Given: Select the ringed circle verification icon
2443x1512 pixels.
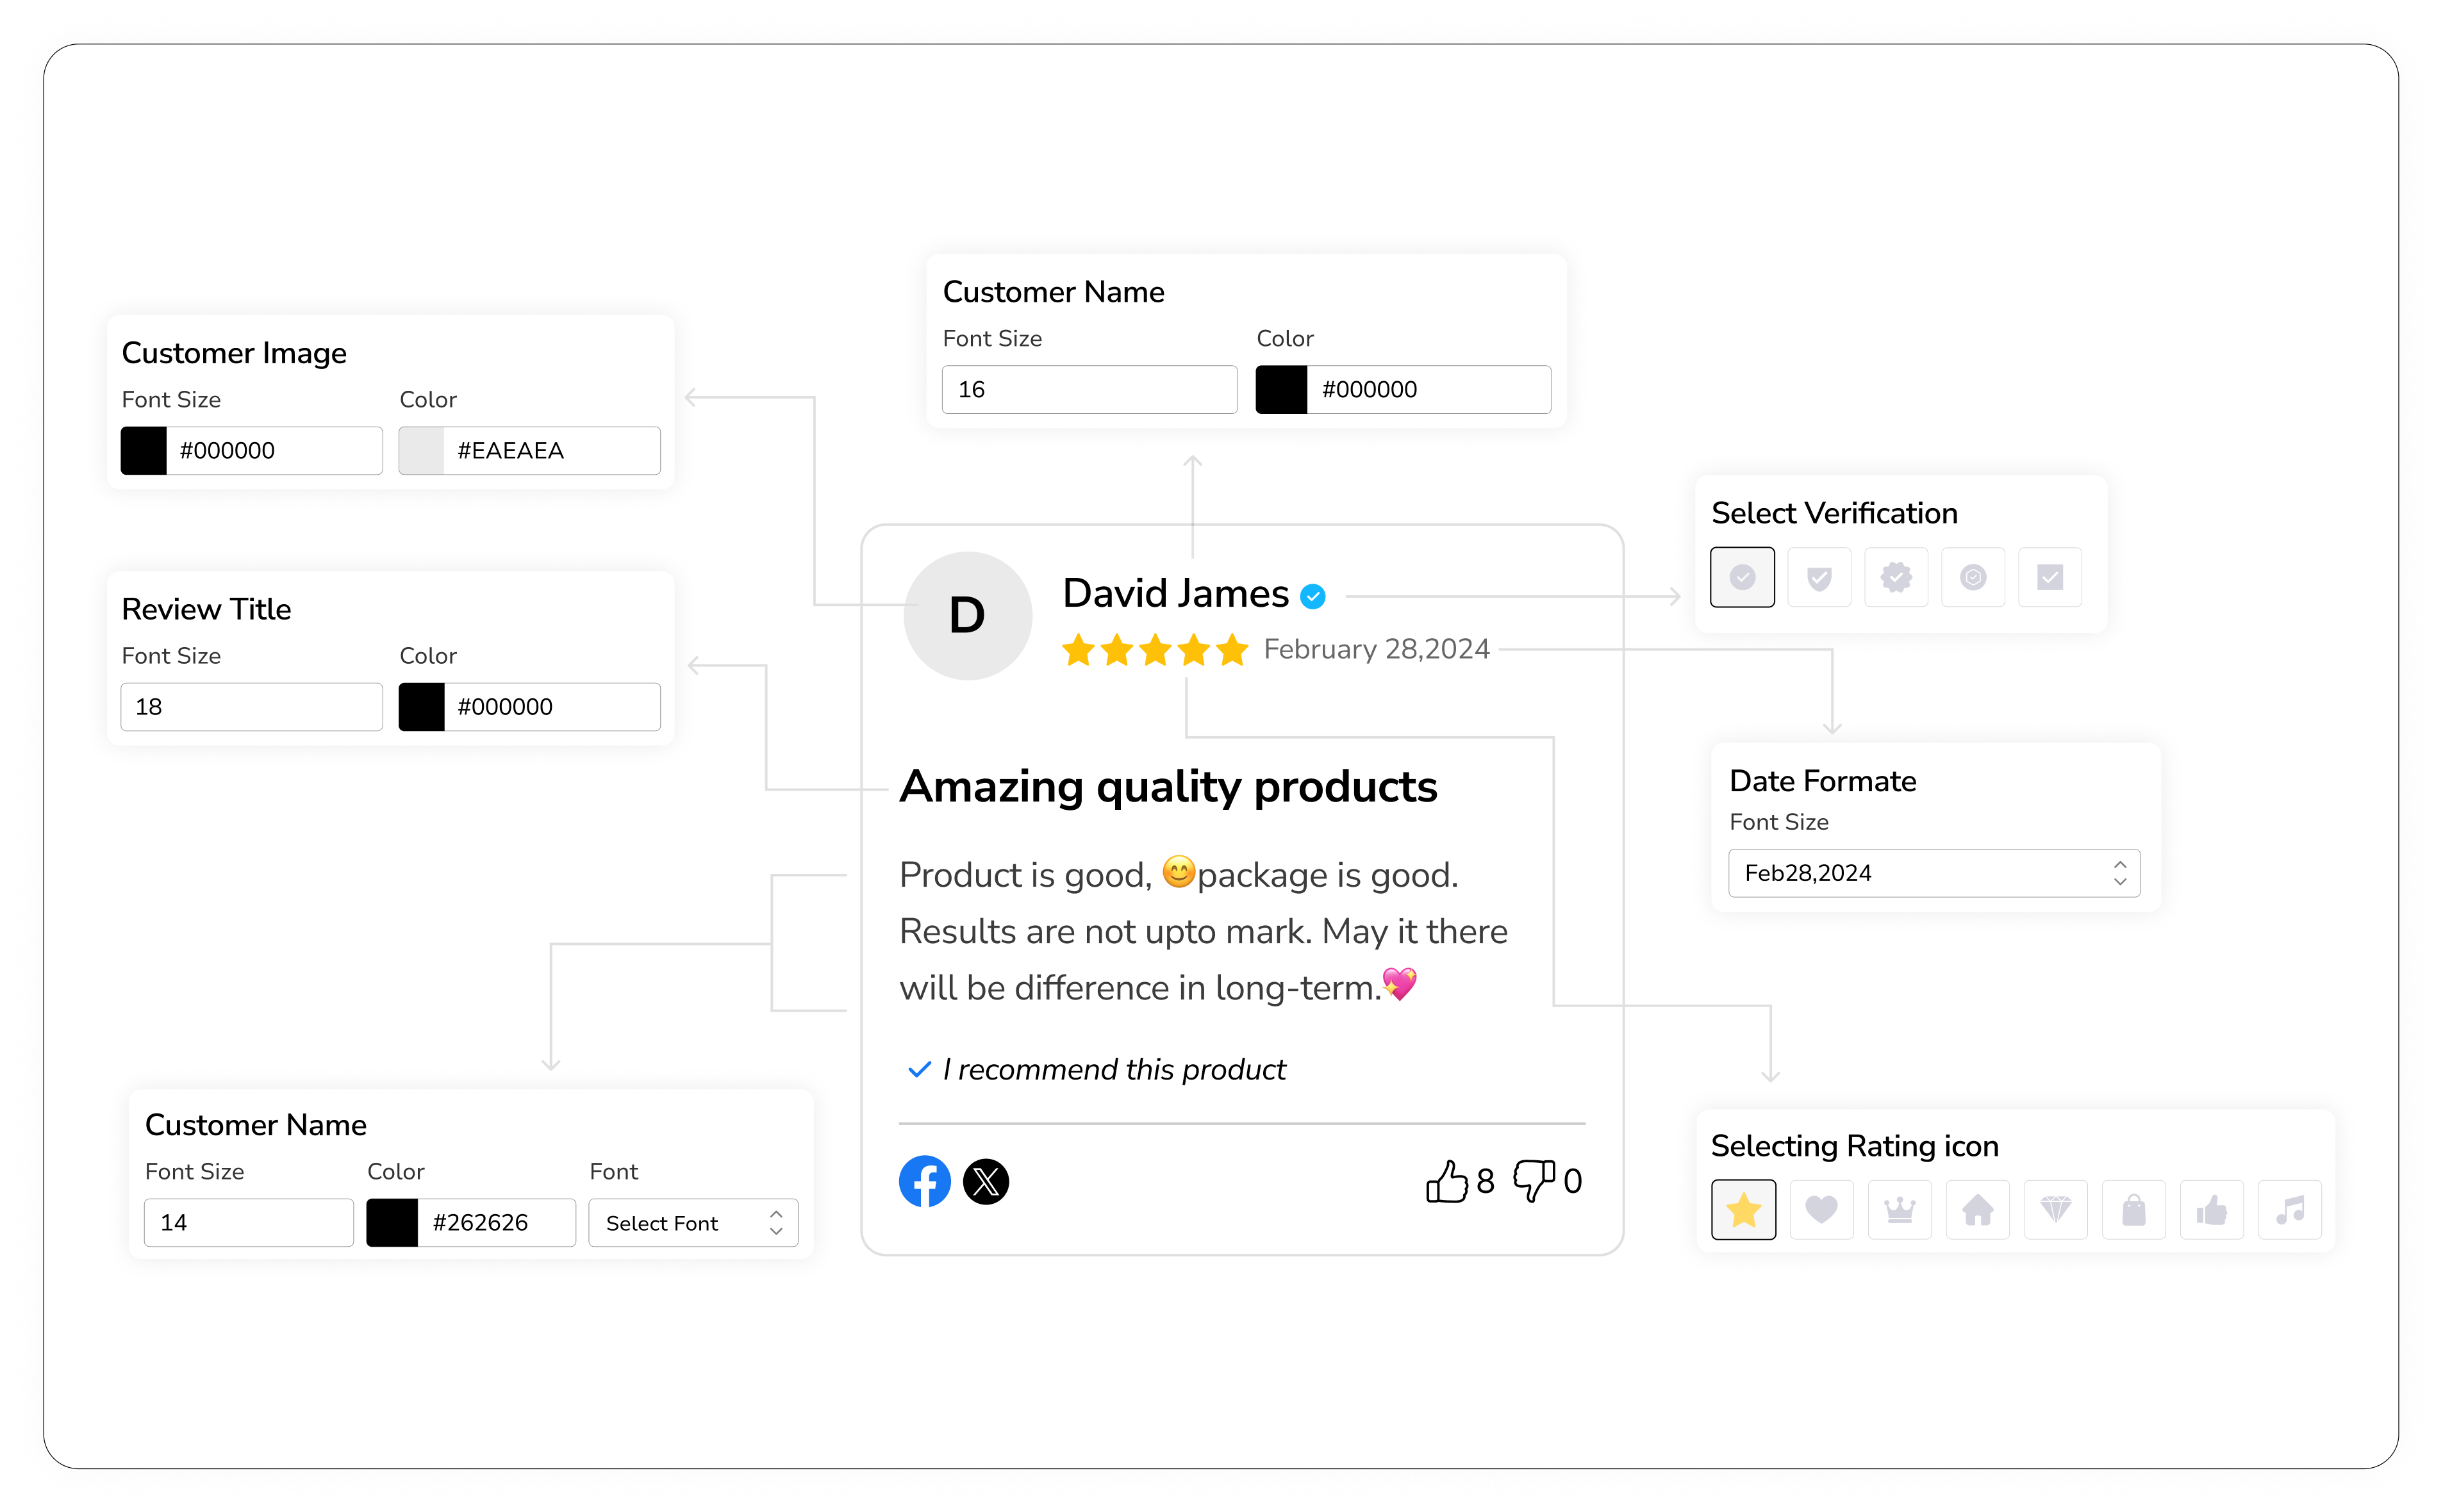Looking at the screenshot, I should 1973,577.
